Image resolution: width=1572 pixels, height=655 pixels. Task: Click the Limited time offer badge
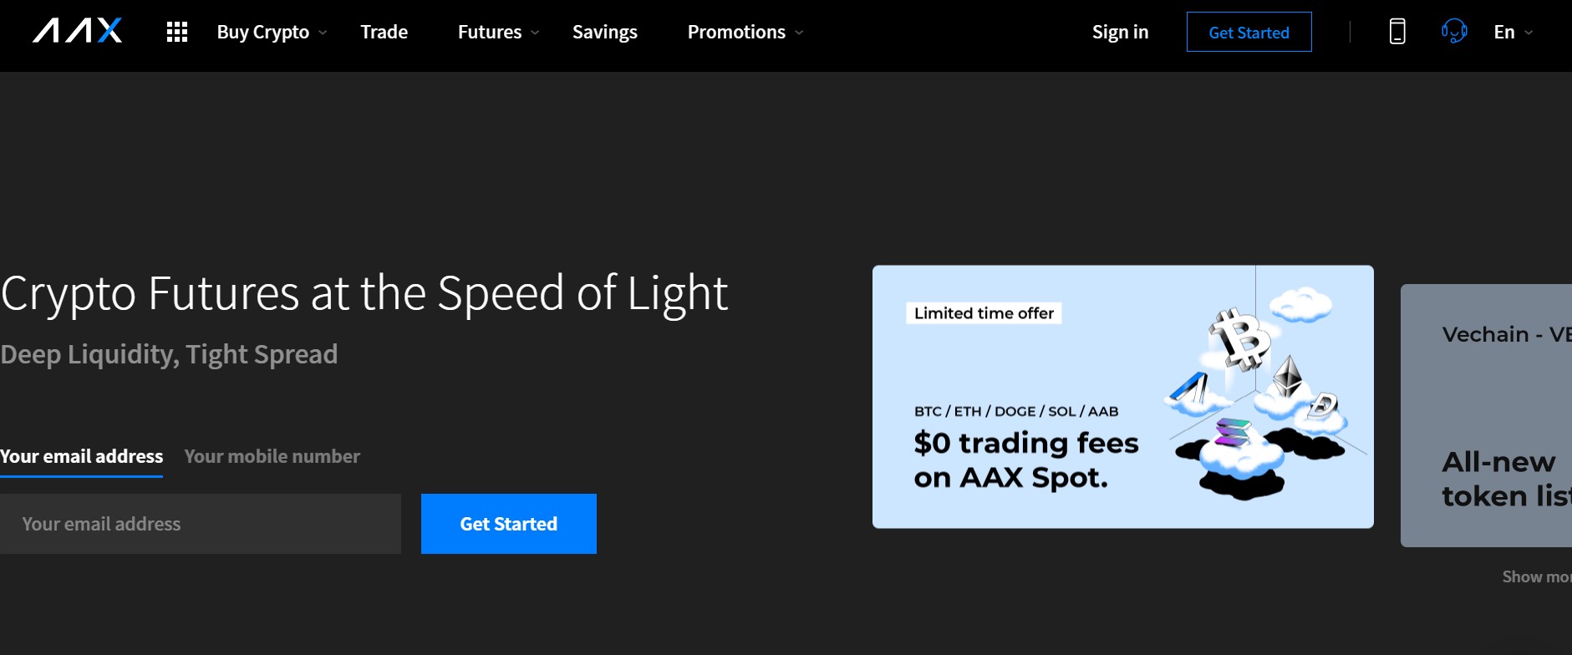click(983, 312)
